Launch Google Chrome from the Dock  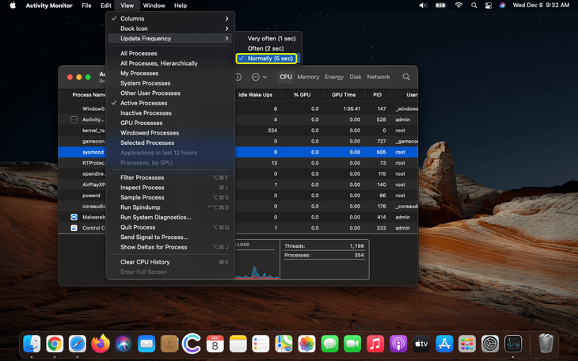[55, 344]
